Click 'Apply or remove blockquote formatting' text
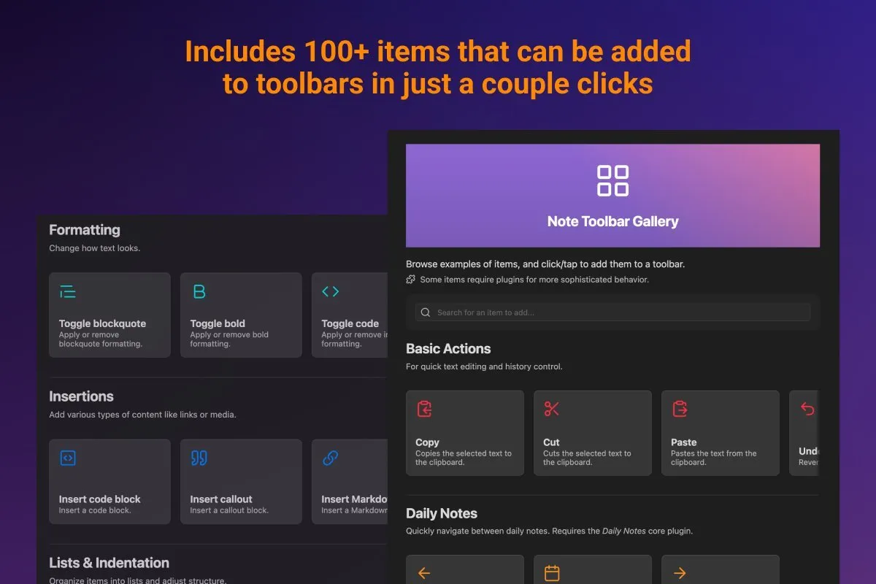 coord(101,339)
